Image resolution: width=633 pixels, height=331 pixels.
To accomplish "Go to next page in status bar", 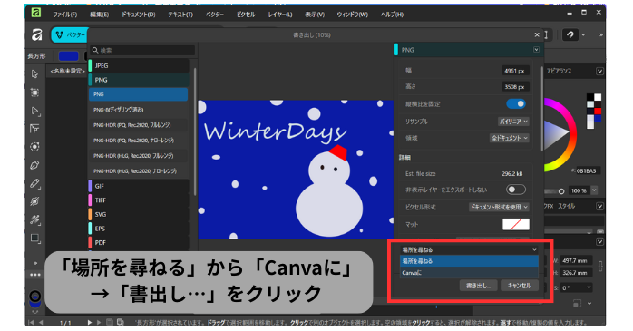I will (x=90, y=322).
